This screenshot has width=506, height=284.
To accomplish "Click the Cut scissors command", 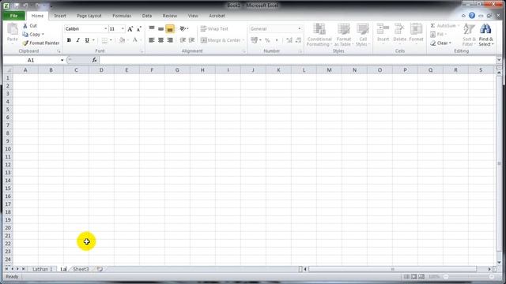I will pyautogui.click(x=30, y=25).
